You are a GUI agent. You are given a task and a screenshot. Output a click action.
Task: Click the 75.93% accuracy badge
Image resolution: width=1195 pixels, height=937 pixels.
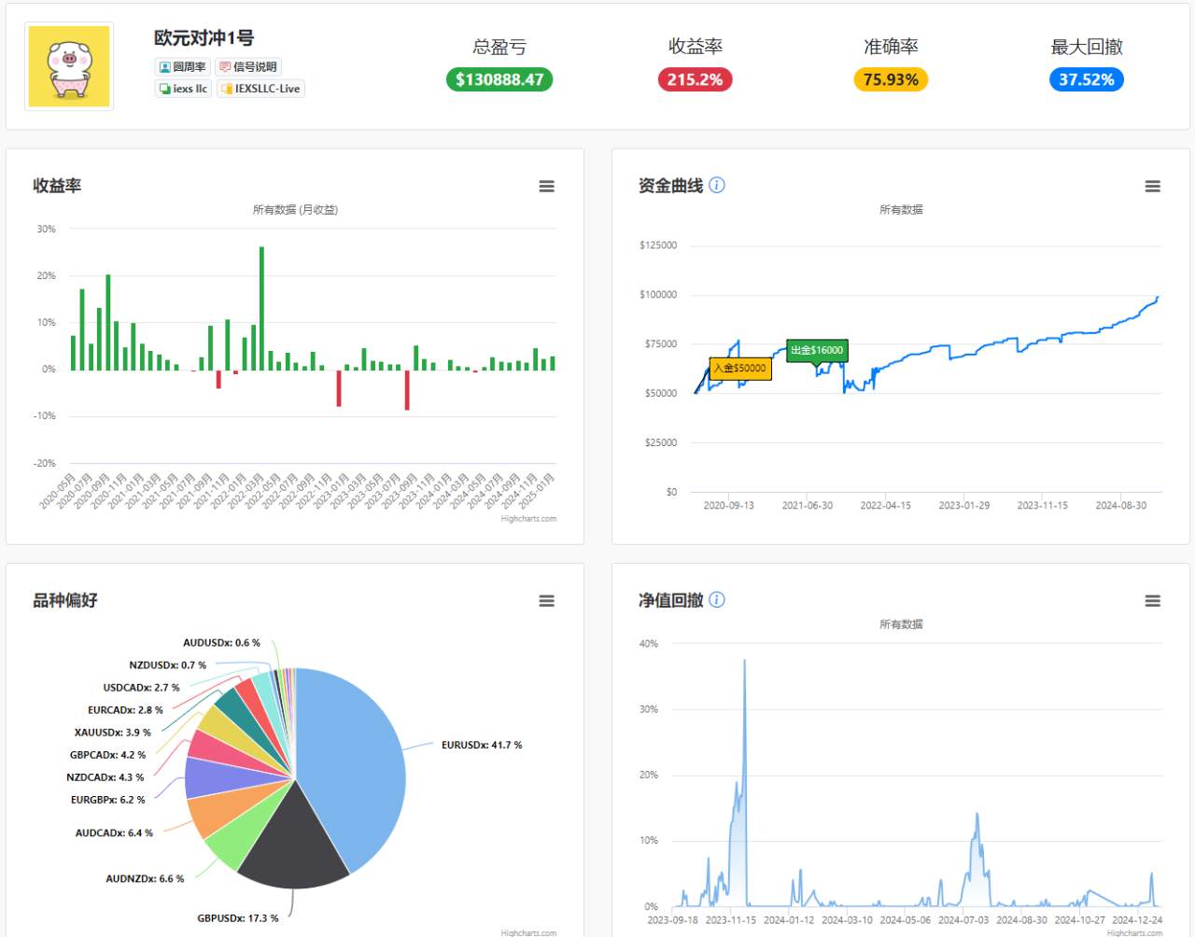coord(891,79)
